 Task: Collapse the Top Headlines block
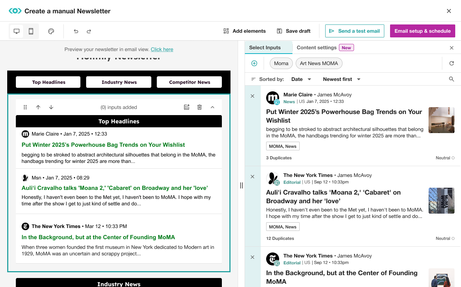tap(212, 107)
